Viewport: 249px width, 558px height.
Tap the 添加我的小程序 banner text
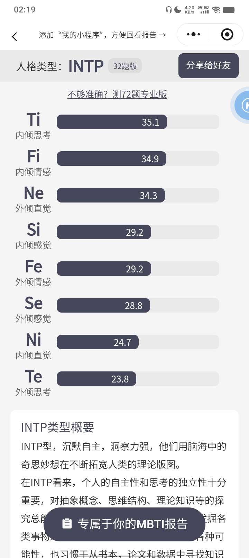(x=102, y=35)
